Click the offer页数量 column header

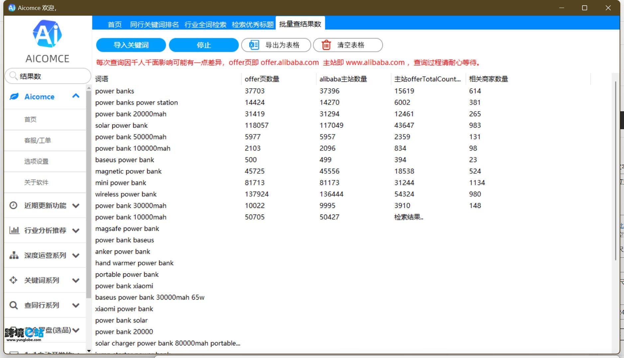(x=279, y=79)
